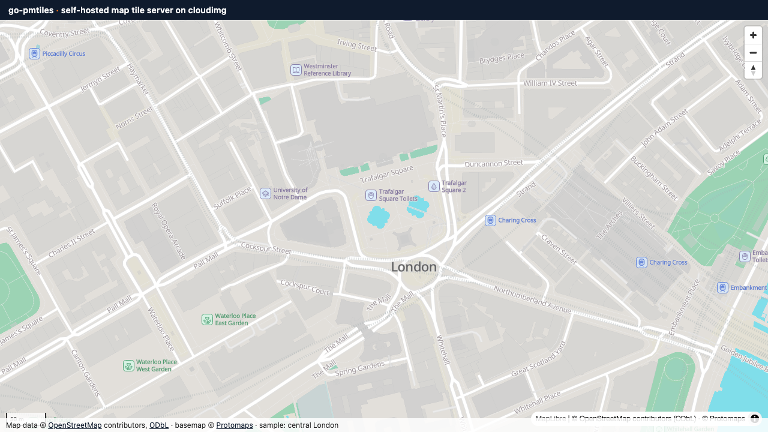The height and width of the screenshot is (432, 768).
Task: Click the MapLibre attribution link
Action: tap(551, 419)
